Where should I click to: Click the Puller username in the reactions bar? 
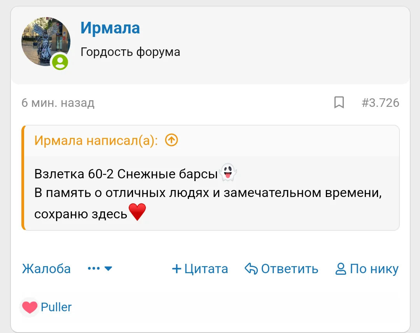point(56,307)
